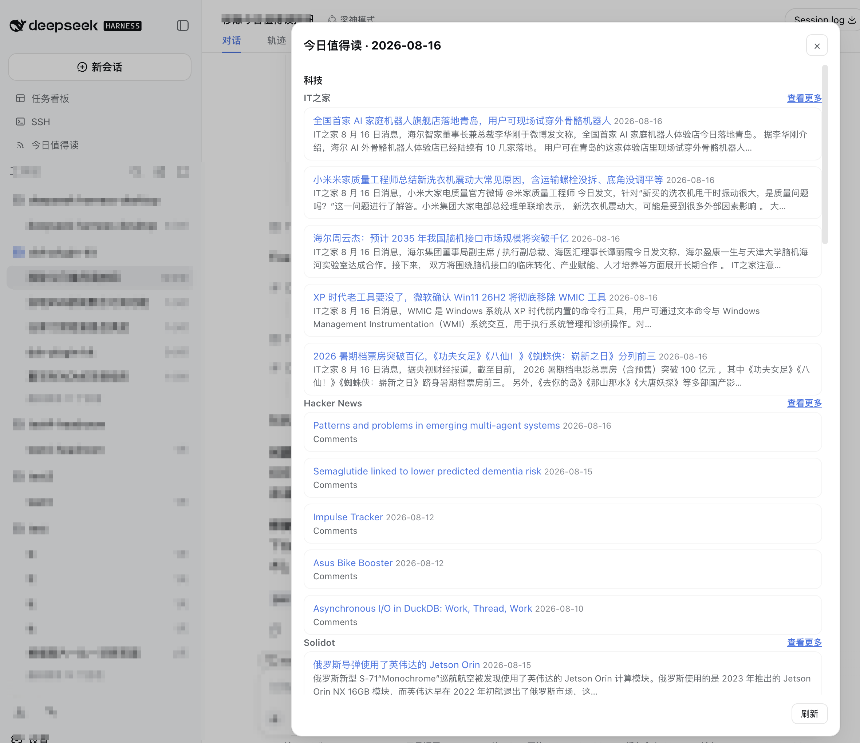Click 查看更多 for IT之家
Image resolution: width=860 pixels, height=743 pixels.
click(x=804, y=98)
